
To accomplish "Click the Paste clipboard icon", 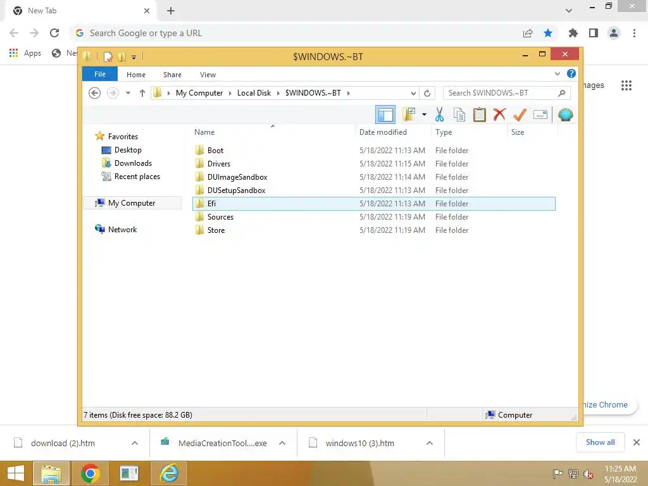I will pos(480,115).
